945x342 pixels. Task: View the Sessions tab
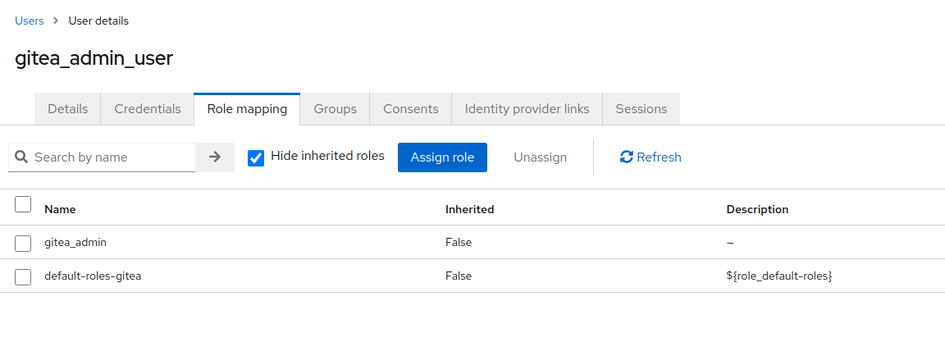[x=641, y=109]
